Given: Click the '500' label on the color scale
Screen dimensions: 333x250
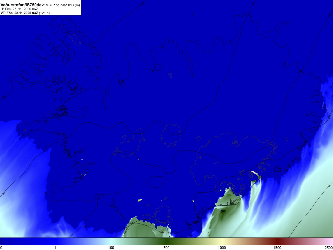Looking at the screenshot, I should click(x=166, y=248).
